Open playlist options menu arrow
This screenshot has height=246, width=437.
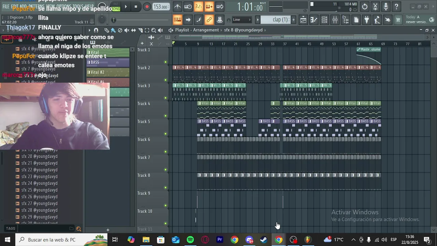coord(89,30)
